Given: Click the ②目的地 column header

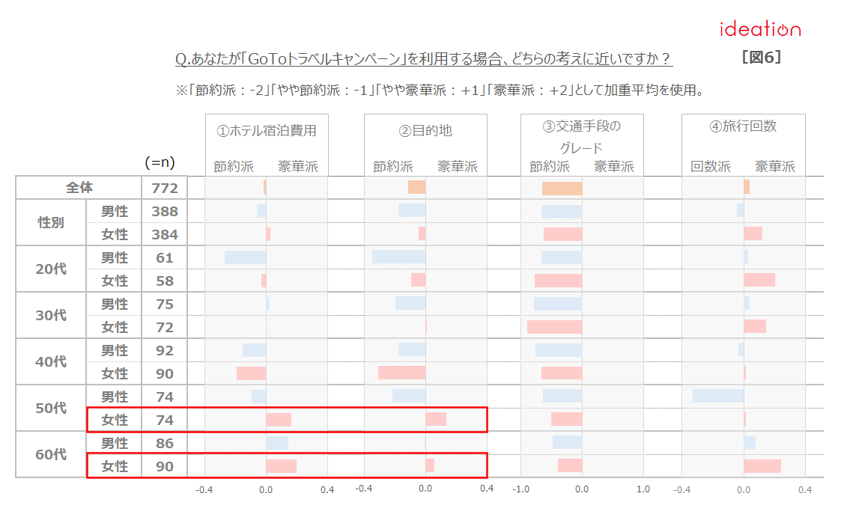Looking at the screenshot, I should click(x=425, y=131).
